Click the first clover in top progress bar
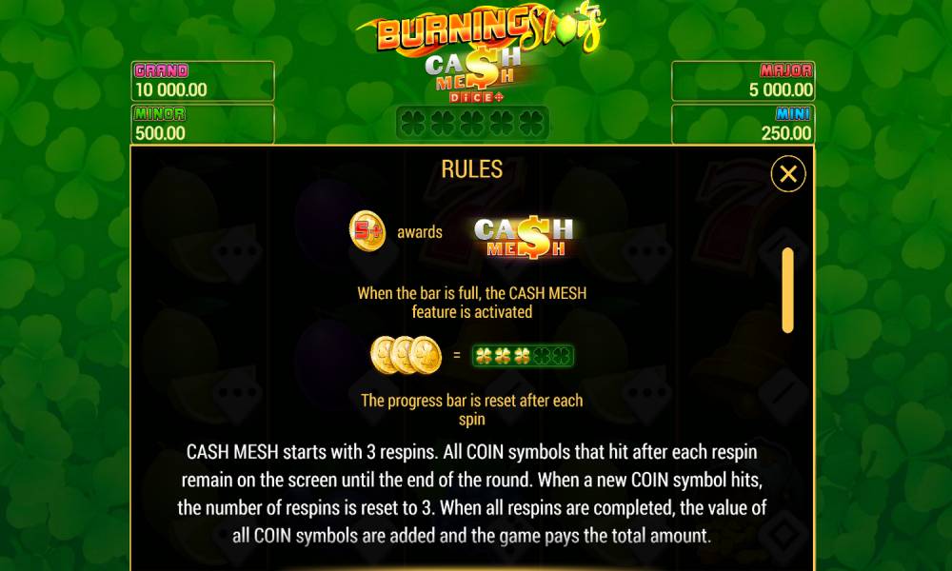 (413, 123)
